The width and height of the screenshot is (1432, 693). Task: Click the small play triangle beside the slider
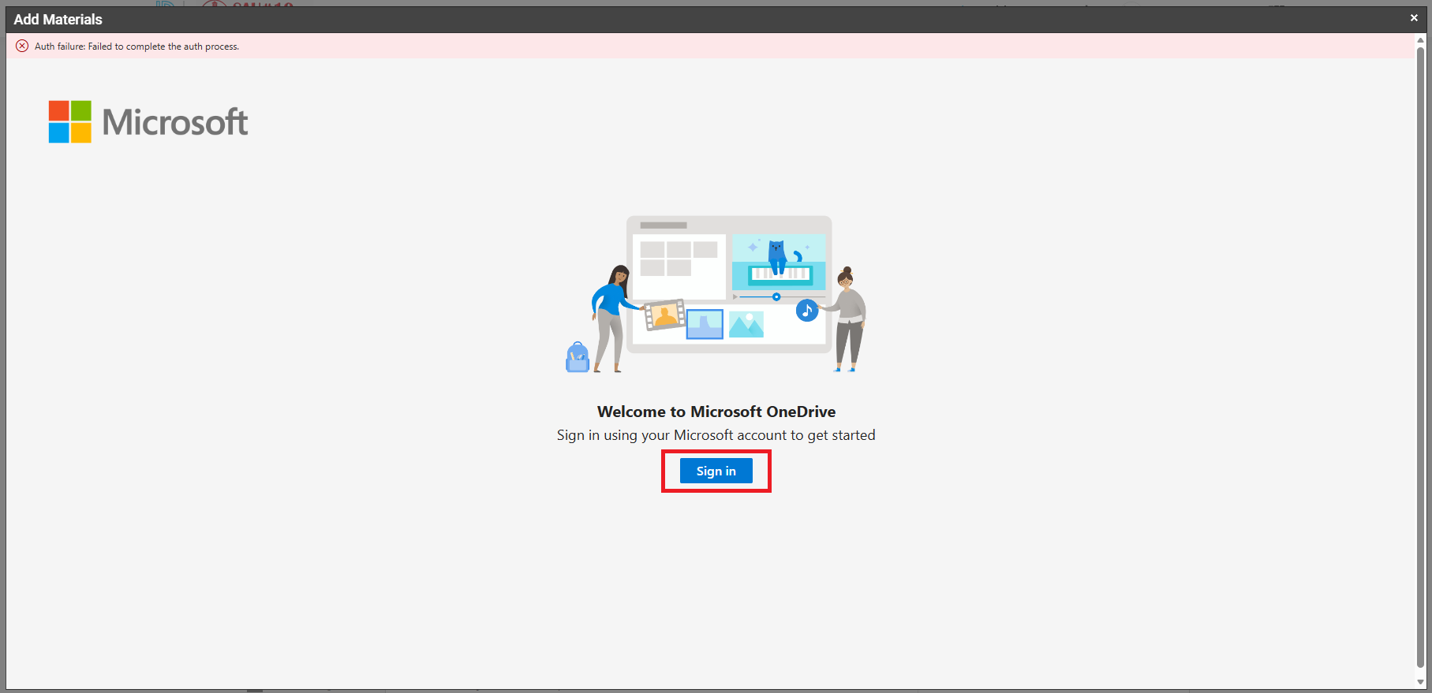tap(735, 297)
